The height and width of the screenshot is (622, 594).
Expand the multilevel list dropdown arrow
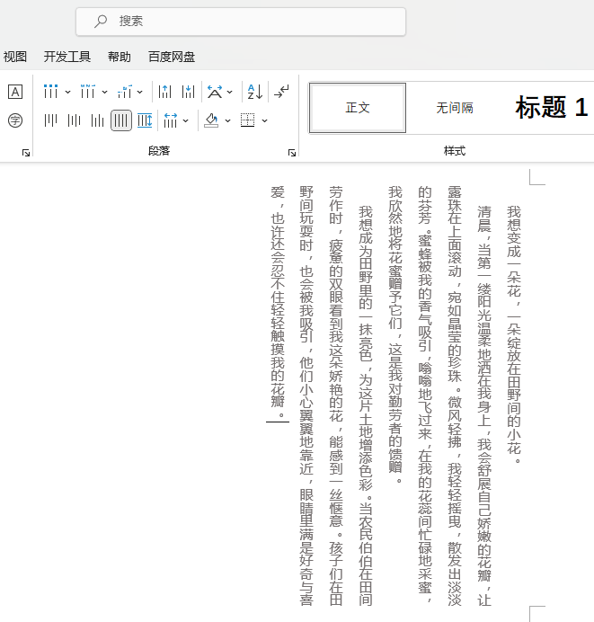(x=140, y=92)
